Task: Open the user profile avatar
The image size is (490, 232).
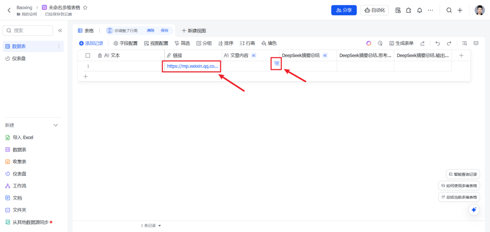Action: coord(480,10)
